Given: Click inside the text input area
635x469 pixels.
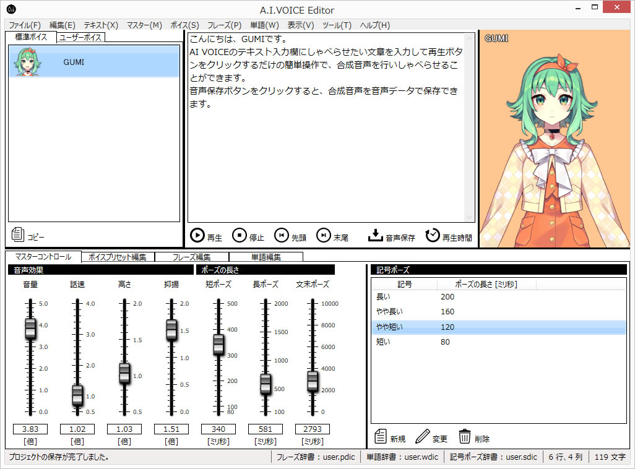Looking at the screenshot, I should 326,127.
